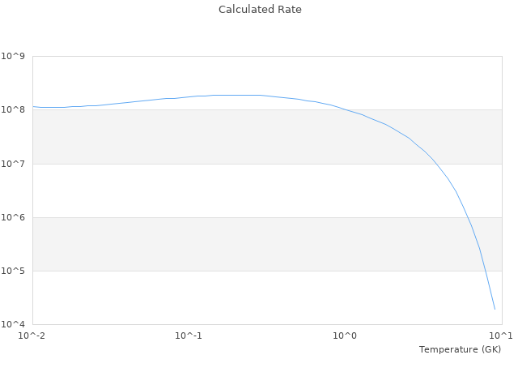Select the 10^8 y-axis tick label
The height and width of the screenshot is (389, 518).
(x=14, y=109)
